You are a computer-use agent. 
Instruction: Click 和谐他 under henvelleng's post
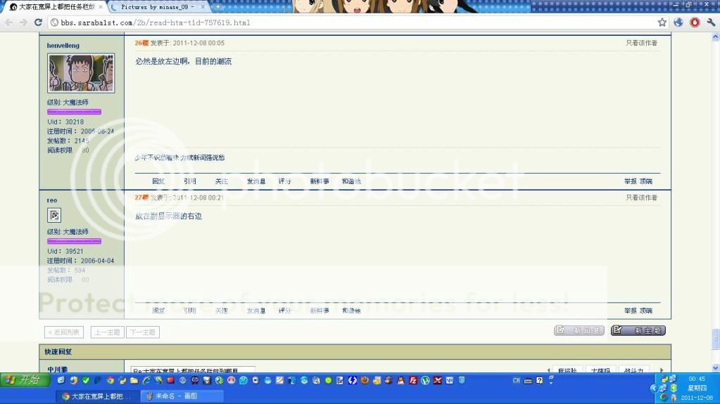[351, 181]
